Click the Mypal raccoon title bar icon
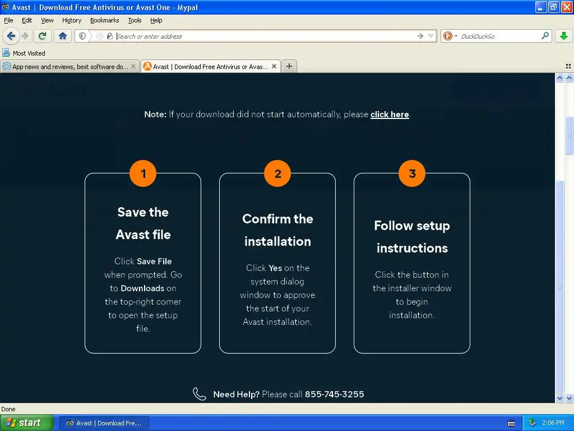 [x=6, y=7]
